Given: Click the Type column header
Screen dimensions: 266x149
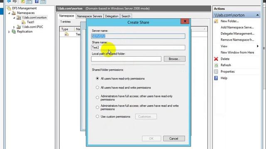Looking at the screenshot, I should tap(67, 29).
